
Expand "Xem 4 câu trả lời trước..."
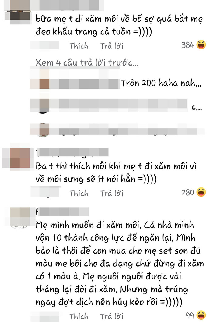87,62
